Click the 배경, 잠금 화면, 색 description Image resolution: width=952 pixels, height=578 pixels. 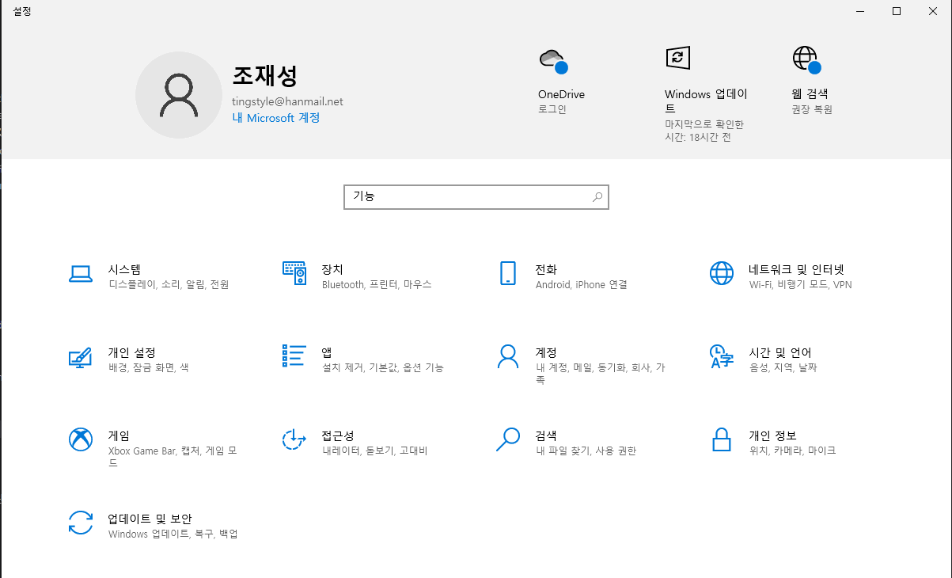pos(149,367)
